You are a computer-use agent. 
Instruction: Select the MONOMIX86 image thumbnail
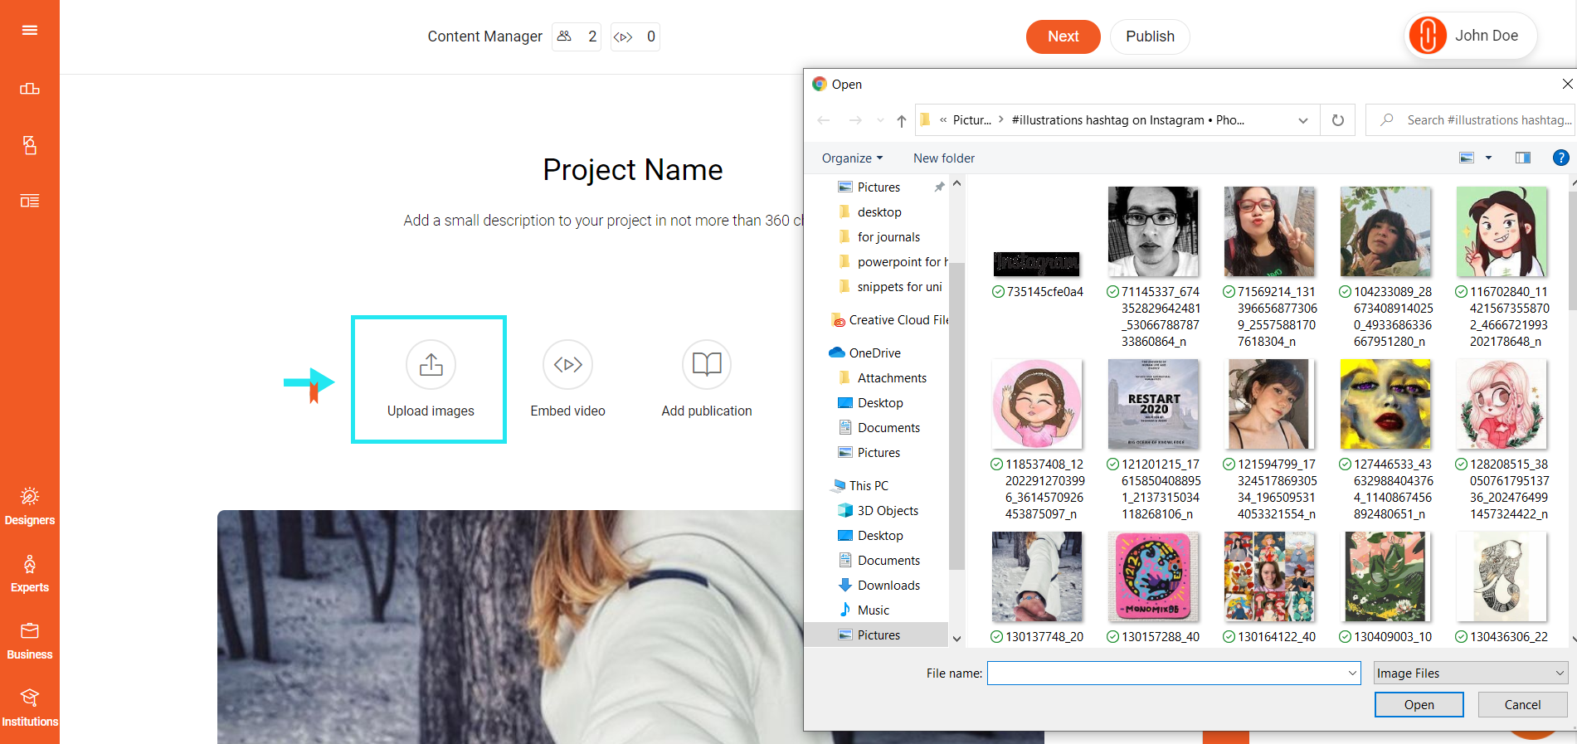click(x=1153, y=576)
